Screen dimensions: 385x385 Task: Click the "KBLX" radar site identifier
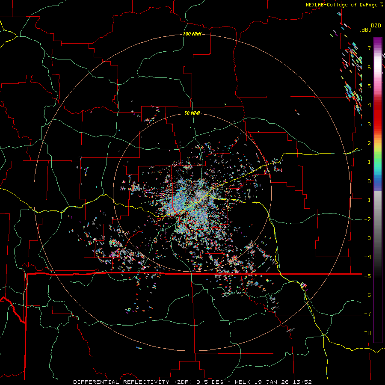point(243,382)
